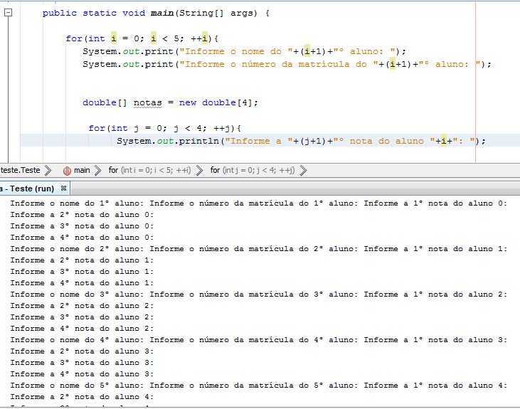The width and height of the screenshot is (520, 409).
Task: Click output line starting 'Informe o nome do 4° aluno'
Action: [x=259, y=340]
